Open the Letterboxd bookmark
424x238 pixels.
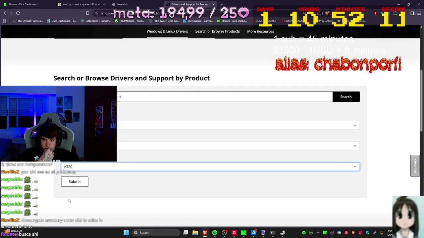point(96,21)
